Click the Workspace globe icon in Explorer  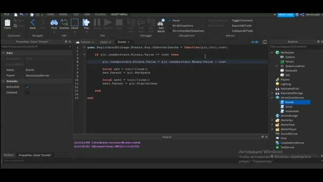278,53
